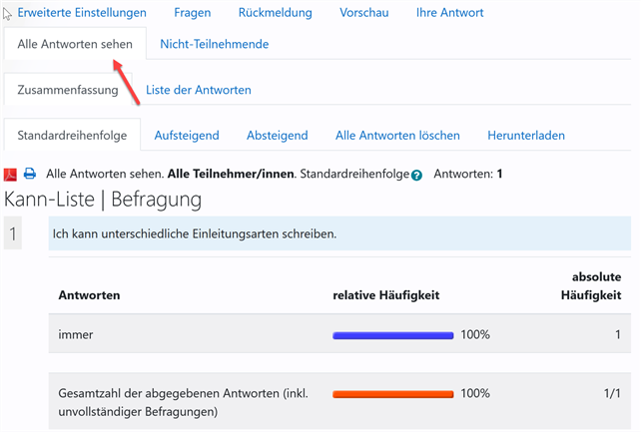Image resolution: width=641 pixels, height=432 pixels.
Task: Open the Vorschau tab
Action: click(363, 13)
